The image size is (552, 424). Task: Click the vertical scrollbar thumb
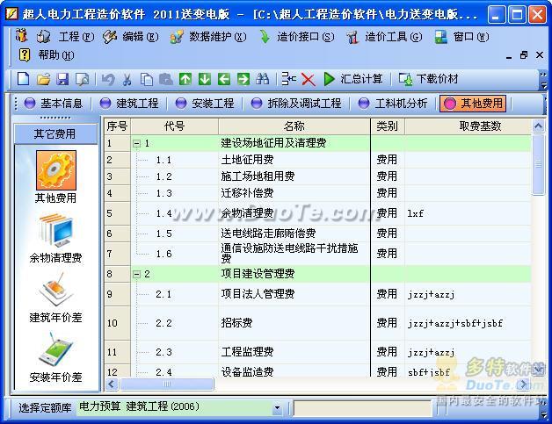click(x=538, y=164)
